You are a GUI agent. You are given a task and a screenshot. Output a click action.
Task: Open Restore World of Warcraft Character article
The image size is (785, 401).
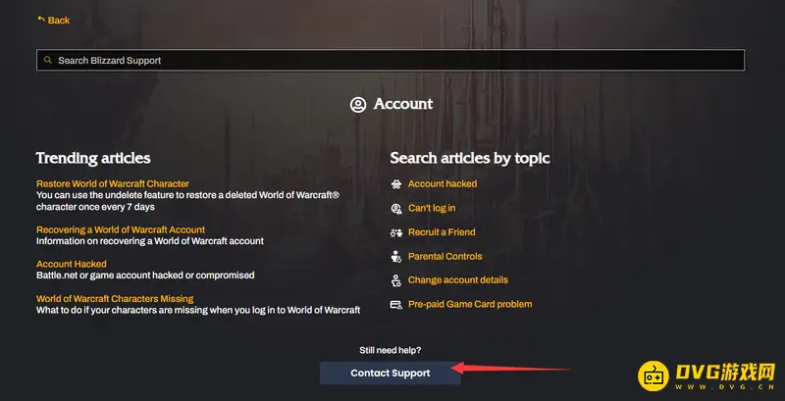(x=113, y=183)
